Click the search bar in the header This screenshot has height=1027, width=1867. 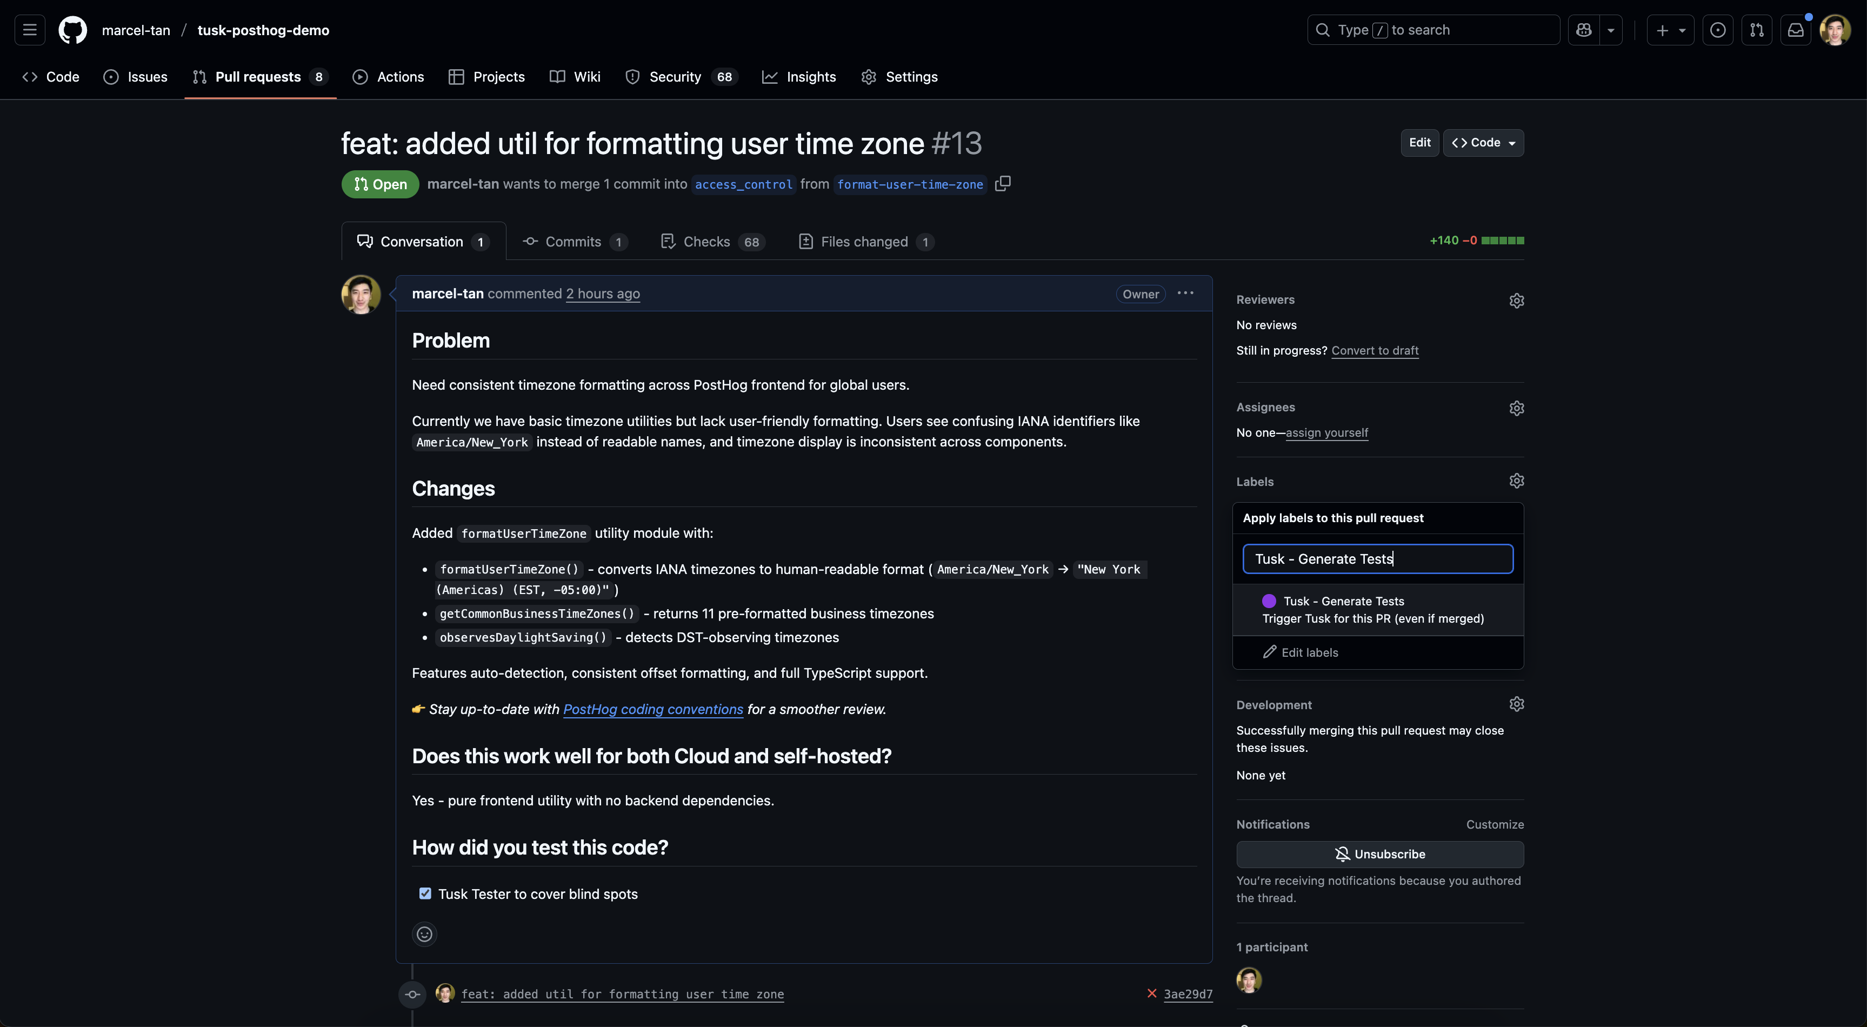[1433, 30]
